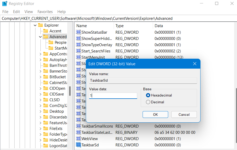Image resolution: width=237 pixels, height=150 pixels.
Task: Click the TaskbarStateLastRun binary value icon
Action: (x=78, y=133)
